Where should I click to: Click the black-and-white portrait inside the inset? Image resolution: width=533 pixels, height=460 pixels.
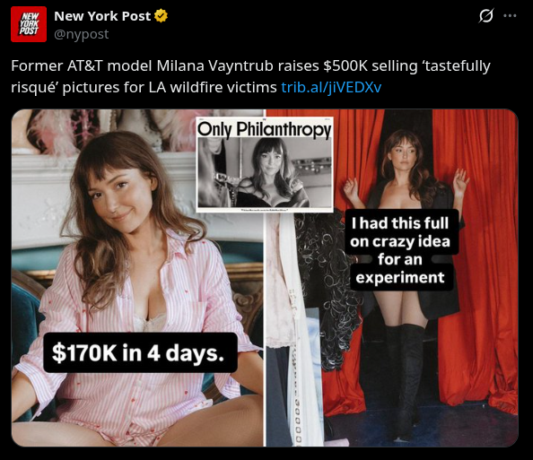tap(265, 172)
